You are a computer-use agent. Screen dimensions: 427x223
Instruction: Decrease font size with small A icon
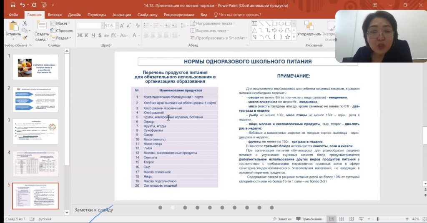[x=128, y=26]
